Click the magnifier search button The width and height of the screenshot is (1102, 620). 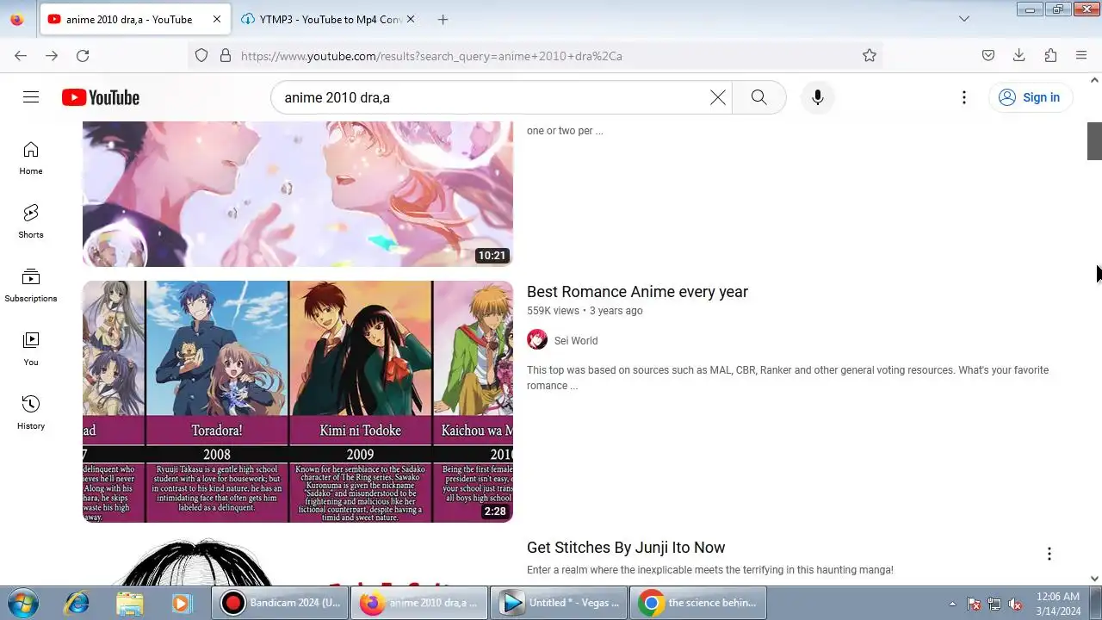(x=758, y=97)
